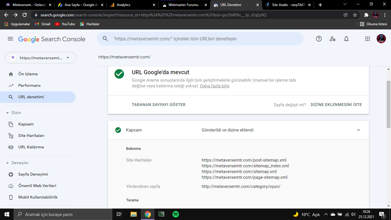Collapse the Dizin sidebar section
The image size is (391, 220).
7,113
